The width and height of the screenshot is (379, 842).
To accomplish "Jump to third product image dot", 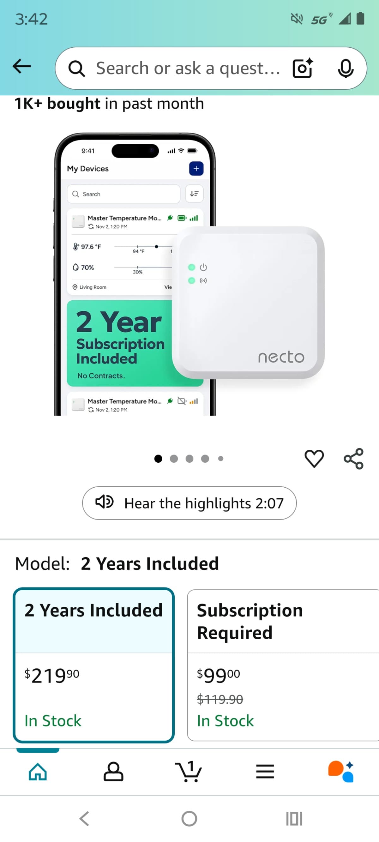I will click(x=189, y=459).
